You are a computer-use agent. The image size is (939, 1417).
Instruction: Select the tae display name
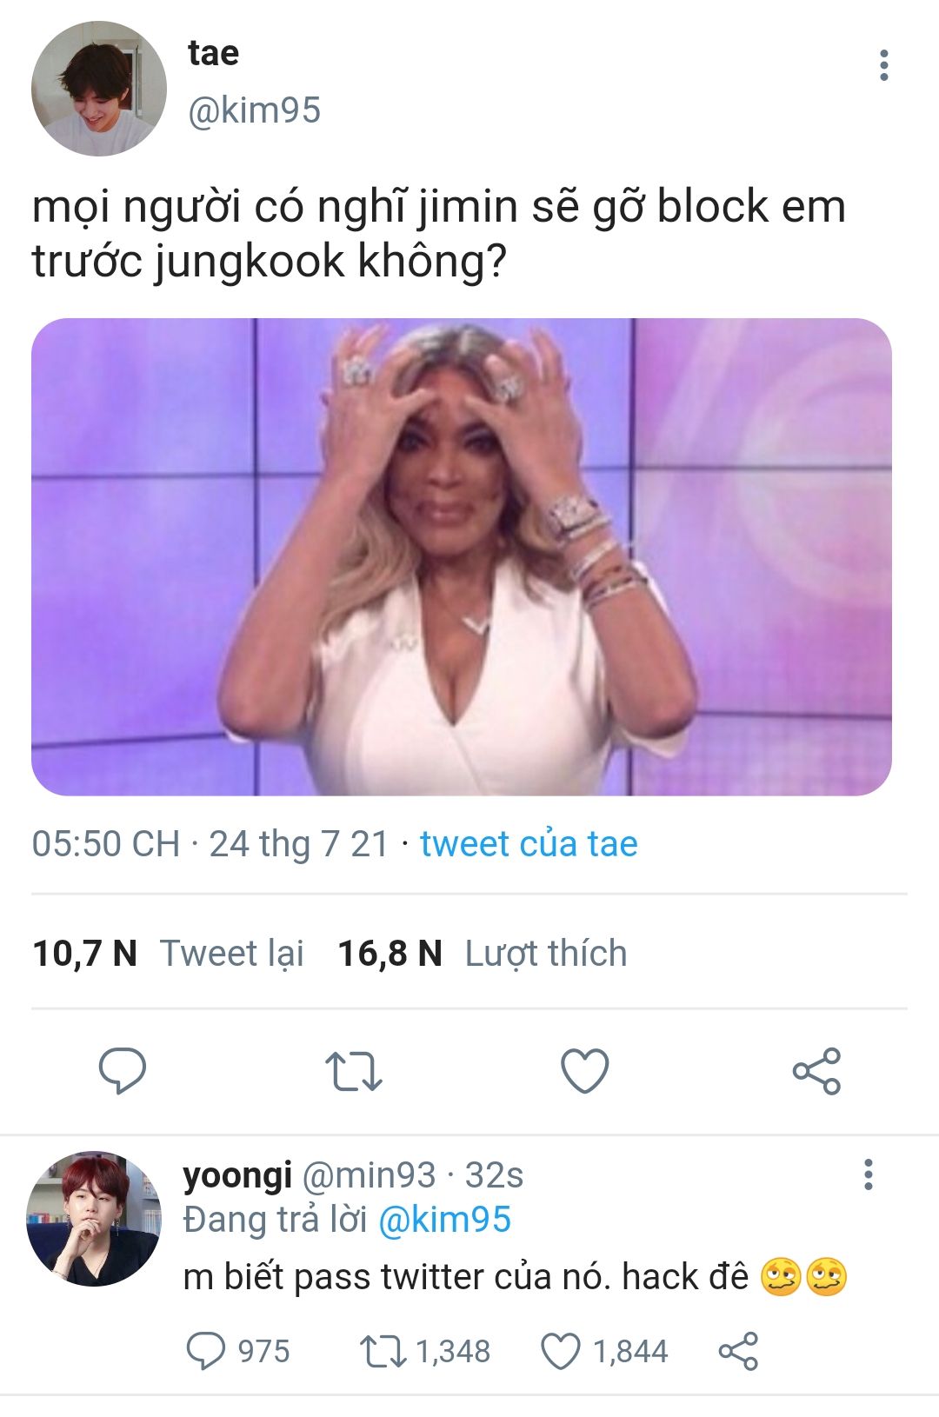[x=213, y=53]
